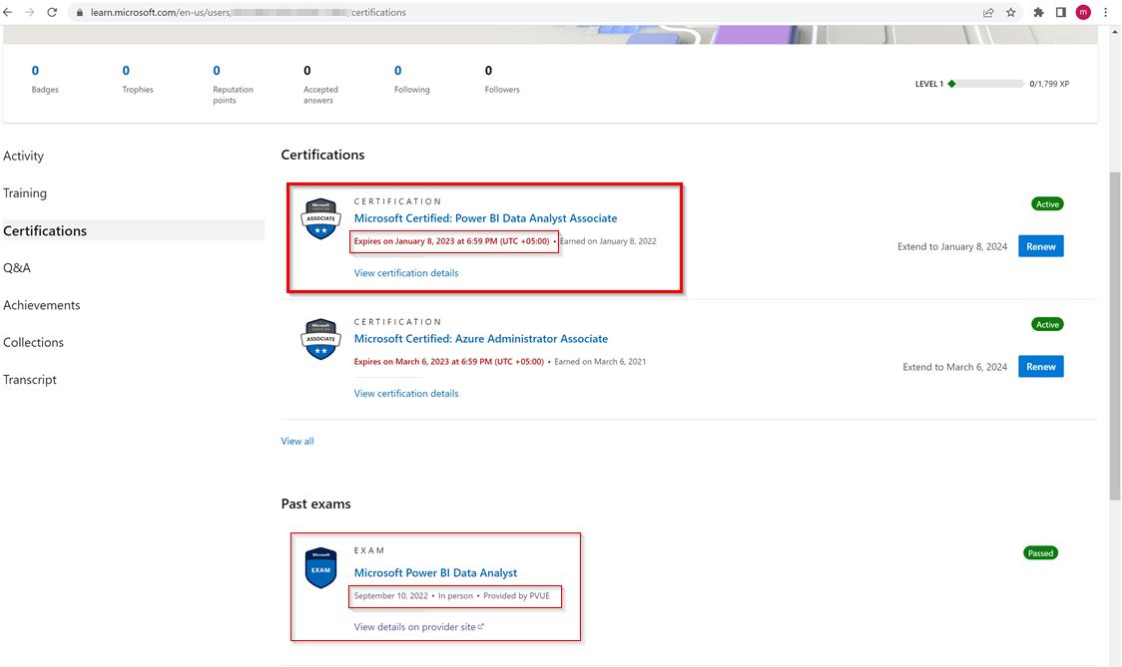Screen dimensions: 1122x667
Task: Open the Transcript section
Action: point(30,380)
